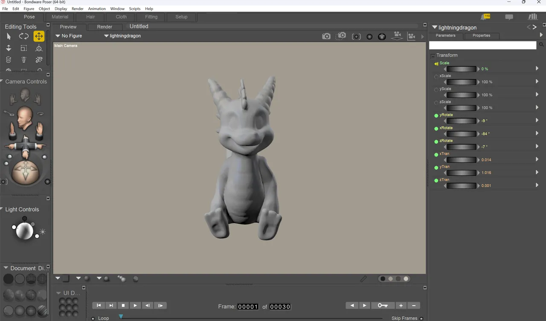
Task: Collapse the Transform parameter group
Action: coord(433,55)
